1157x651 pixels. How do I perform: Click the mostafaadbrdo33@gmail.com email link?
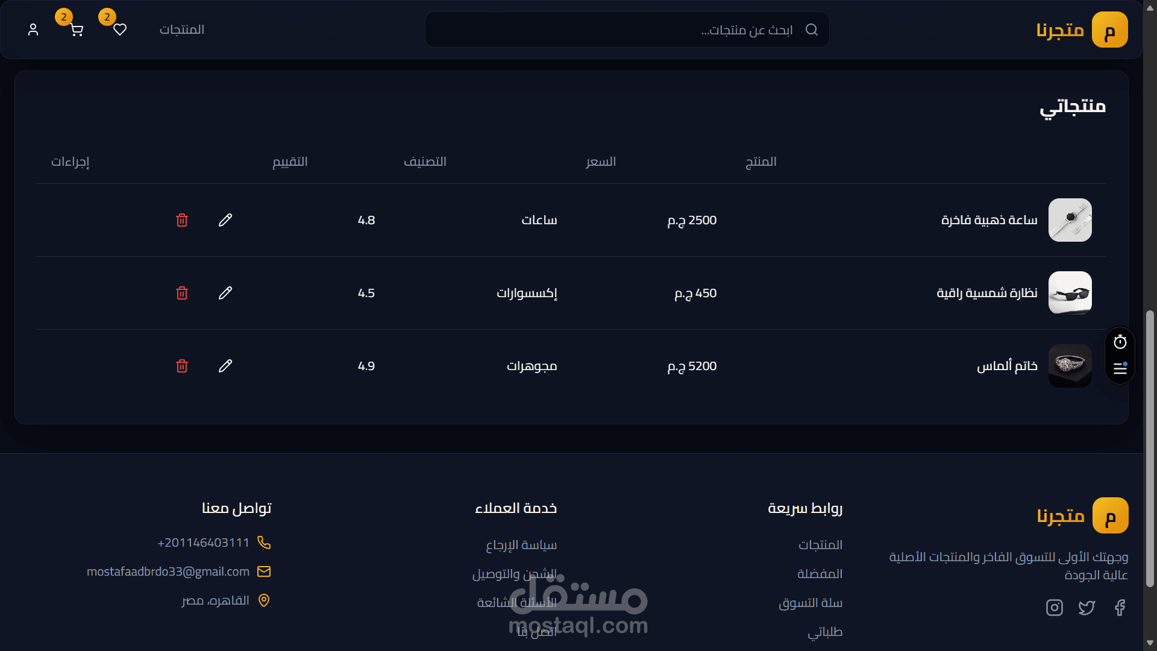click(x=168, y=571)
